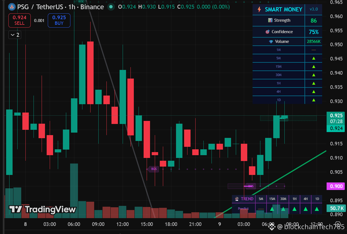Click the SMART MONEY header text
The height and width of the screenshot is (234, 347).
tap(284, 9)
